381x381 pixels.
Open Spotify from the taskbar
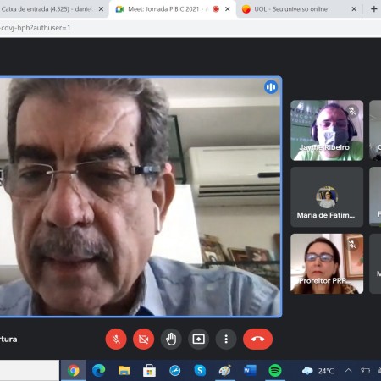coord(275,370)
